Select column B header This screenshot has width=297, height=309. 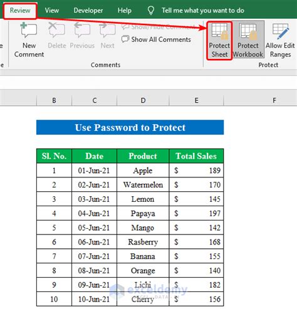pos(54,100)
